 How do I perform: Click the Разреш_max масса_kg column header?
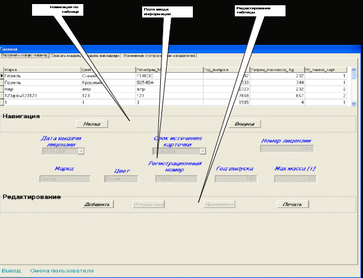[x=277, y=70]
